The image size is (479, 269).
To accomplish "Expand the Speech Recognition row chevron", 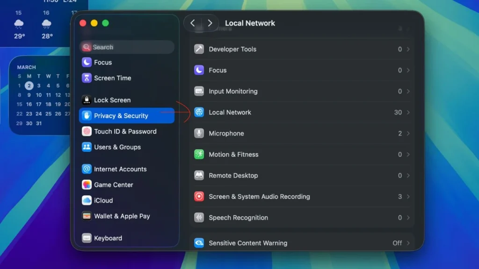I will pyautogui.click(x=407, y=218).
